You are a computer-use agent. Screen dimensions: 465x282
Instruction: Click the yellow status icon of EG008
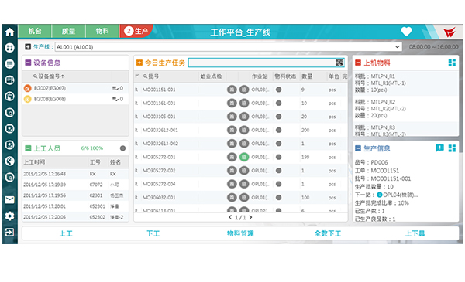pos(28,99)
